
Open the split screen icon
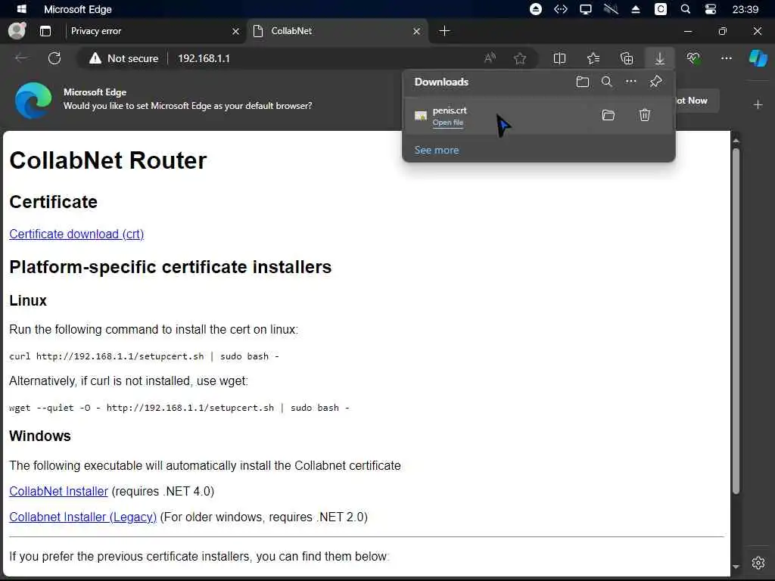(559, 58)
